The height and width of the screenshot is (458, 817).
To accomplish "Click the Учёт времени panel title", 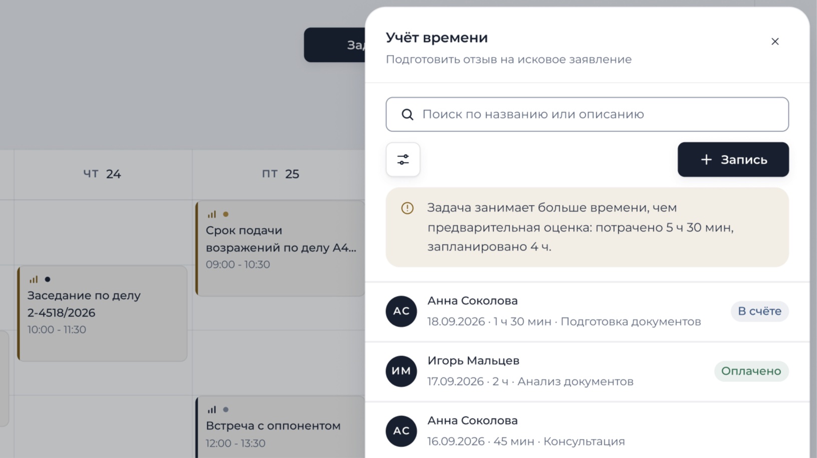I will (x=437, y=37).
